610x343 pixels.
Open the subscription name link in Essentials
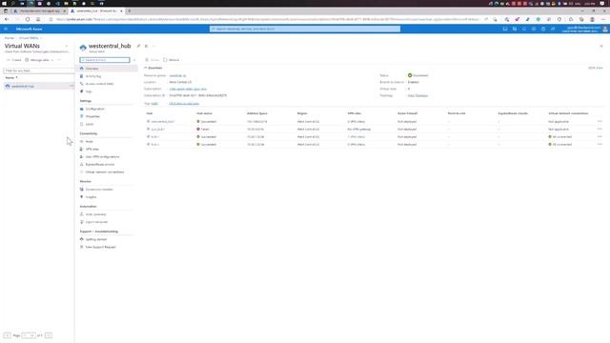pos(188,89)
